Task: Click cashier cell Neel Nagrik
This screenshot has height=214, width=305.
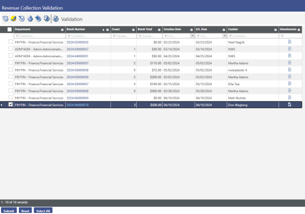Action: coord(236,42)
